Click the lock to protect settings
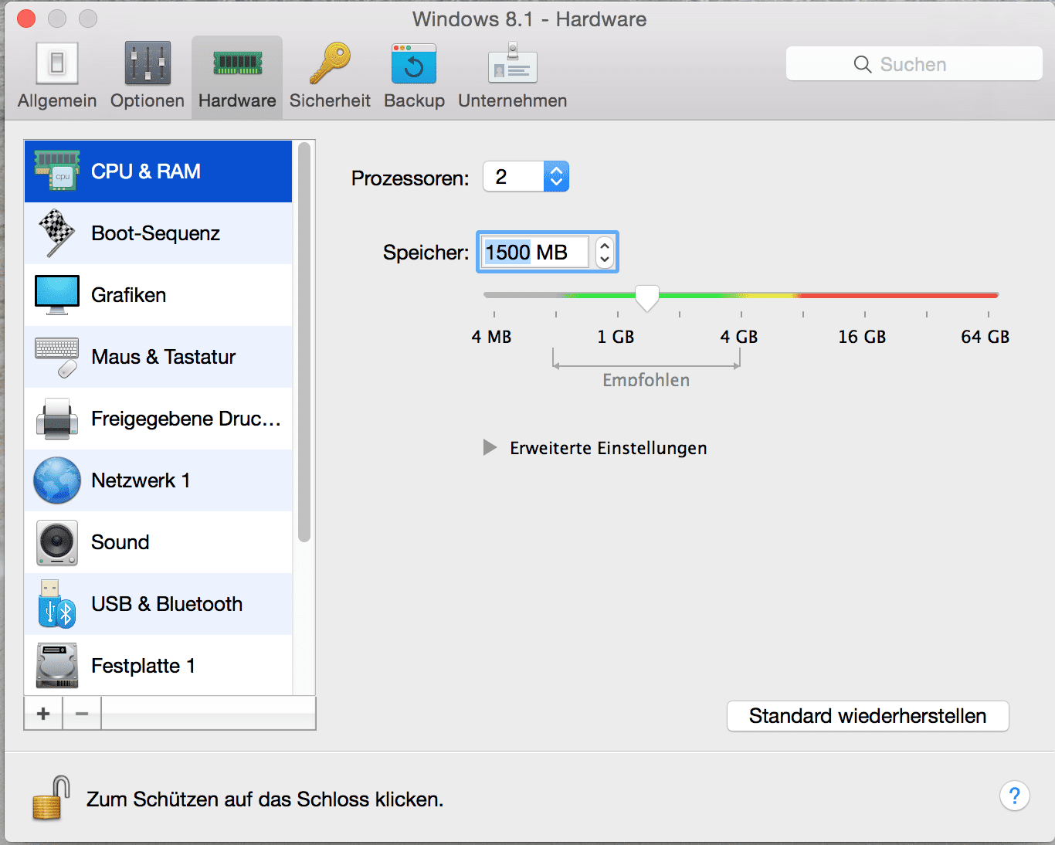This screenshot has height=845, width=1055. 48,798
